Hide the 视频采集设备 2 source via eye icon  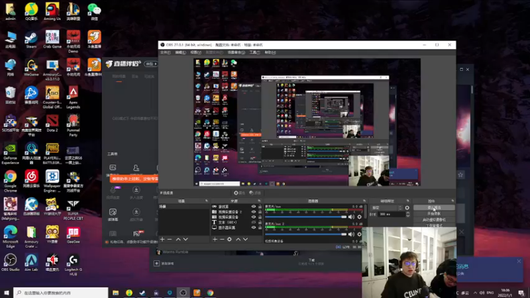coord(254,212)
